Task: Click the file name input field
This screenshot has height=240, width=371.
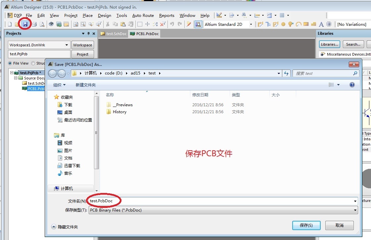Action: pos(222,201)
